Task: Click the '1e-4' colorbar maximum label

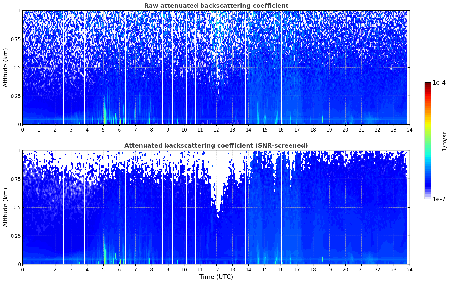Action: click(439, 83)
